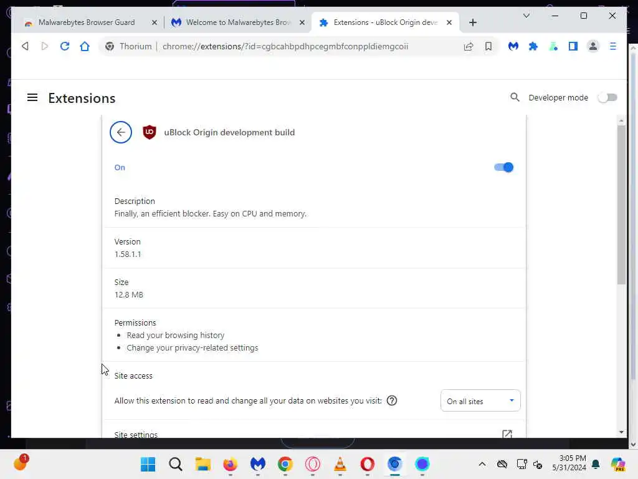Open File Explorer from taskbar
Image resolution: width=638 pixels, height=479 pixels.
click(x=202, y=464)
